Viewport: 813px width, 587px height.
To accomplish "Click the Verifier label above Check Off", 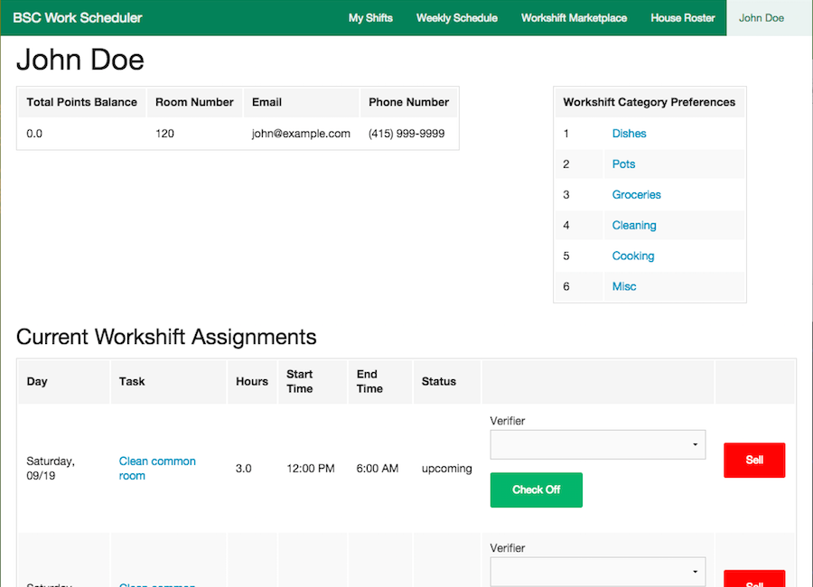I will 508,421.
